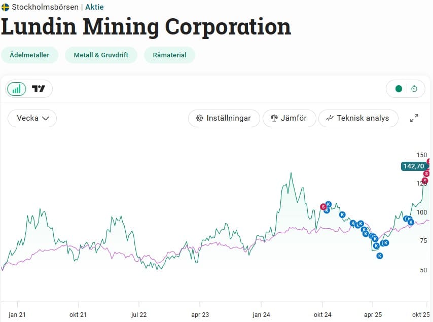Expand chart to fullscreen
Image resolution: width=433 pixels, height=322 pixels.
tap(414, 118)
